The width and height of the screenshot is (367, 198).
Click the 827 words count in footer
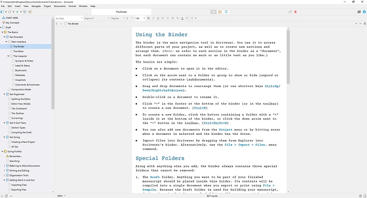coord(212,196)
